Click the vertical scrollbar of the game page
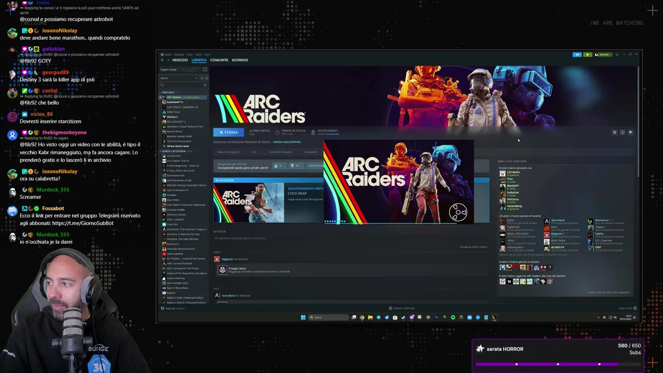Image resolution: width=663 pixels, height=373 pixels. click(x=638, y=122)
